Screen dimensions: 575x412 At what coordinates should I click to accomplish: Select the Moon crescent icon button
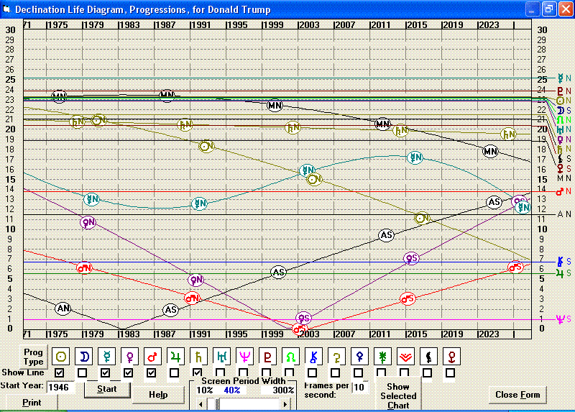84,356
